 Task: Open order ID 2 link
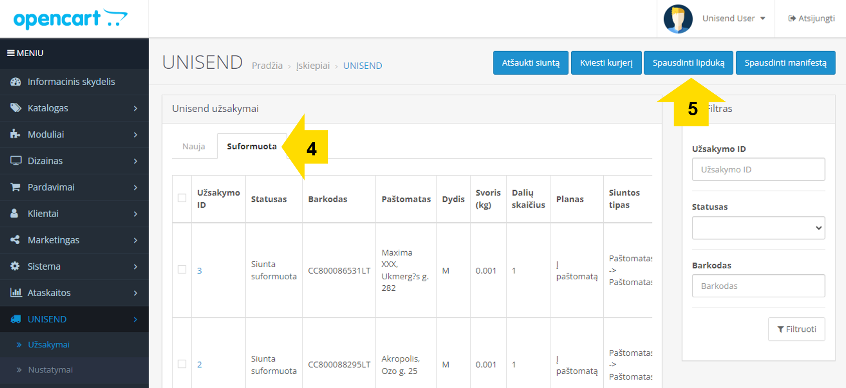[200, 364]
